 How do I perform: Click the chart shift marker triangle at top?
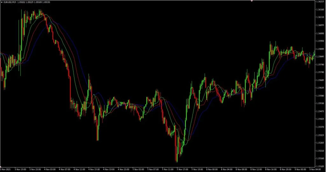[252, 1]
